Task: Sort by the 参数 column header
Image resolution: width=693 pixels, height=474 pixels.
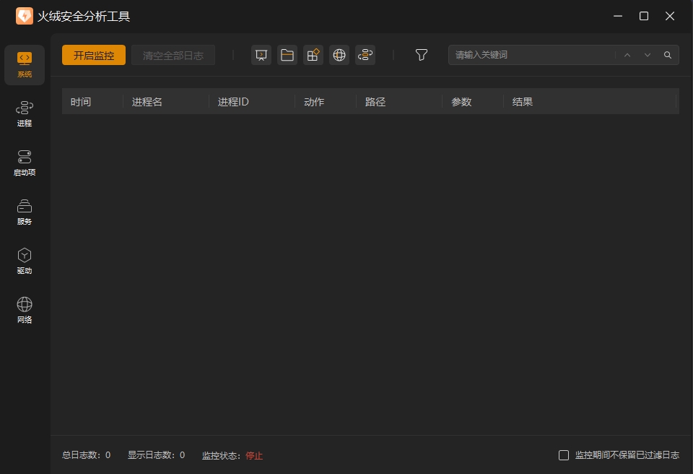Action: (x=473, y=102)
